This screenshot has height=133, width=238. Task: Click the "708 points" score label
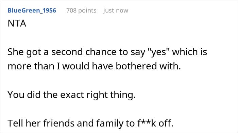pyautogui.click(x=81, y=11)
